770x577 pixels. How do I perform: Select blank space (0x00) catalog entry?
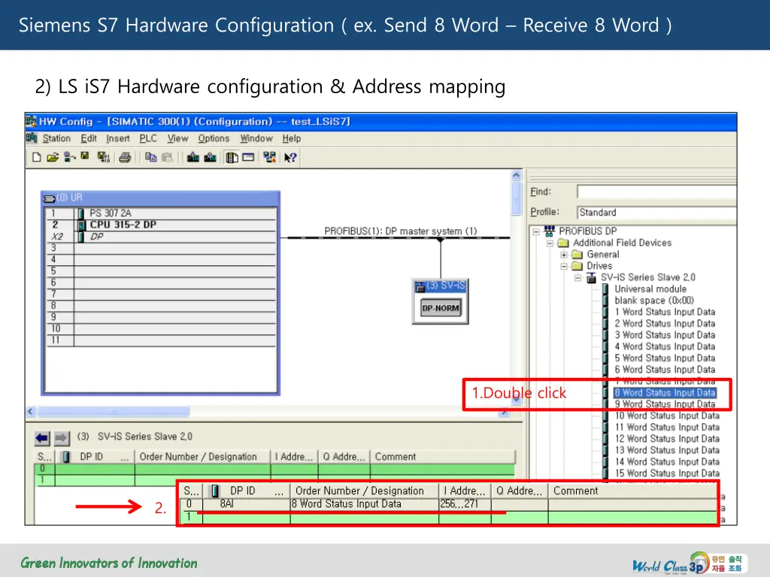pos(654,301)
